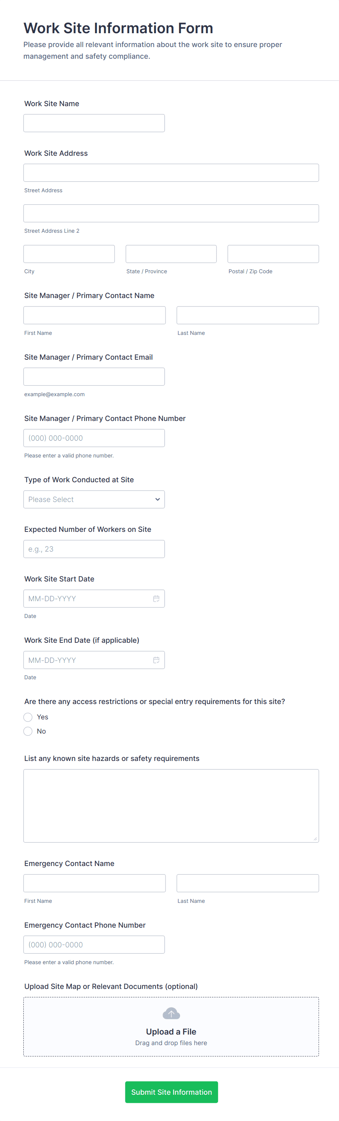Viewport: 339px width, 1121px height.
Task: Open the Work Site Start Date calendar icon
Action: [156, 598]
